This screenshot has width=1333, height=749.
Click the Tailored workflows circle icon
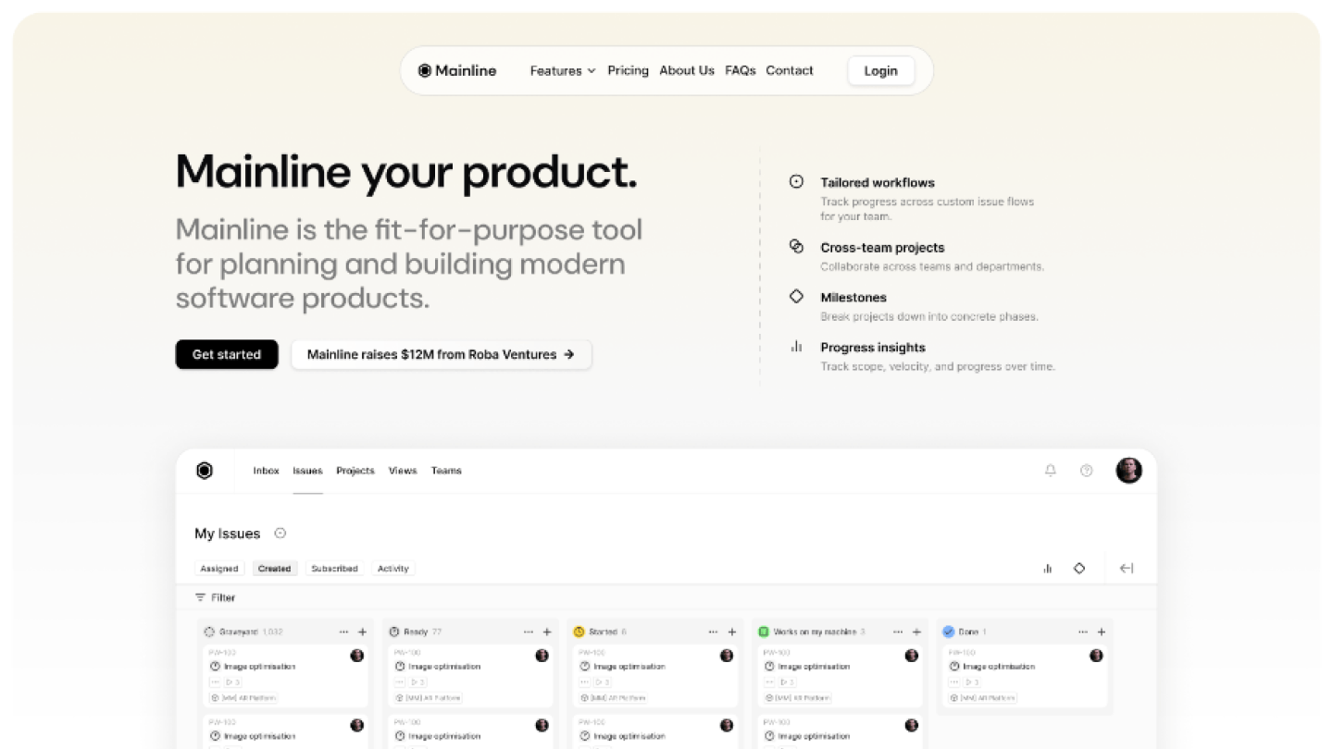[x=796, y=181]
